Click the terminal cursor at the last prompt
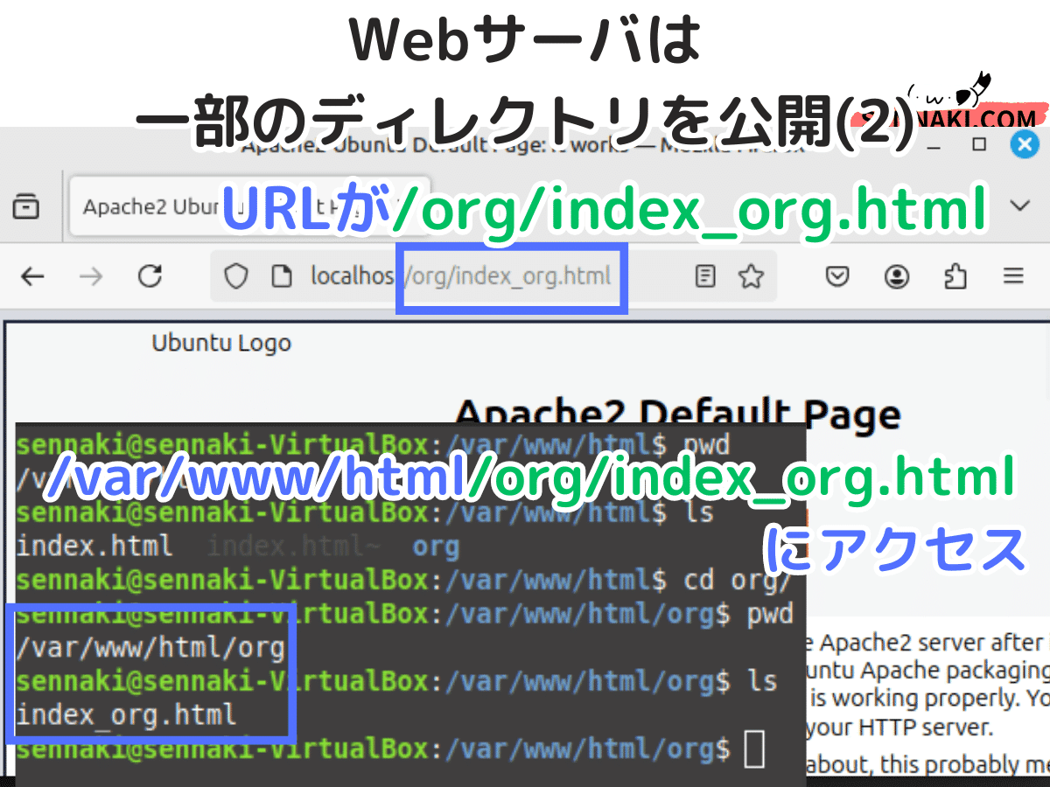The height and width of the screenshot is (787, 1050). coord(754,749)
